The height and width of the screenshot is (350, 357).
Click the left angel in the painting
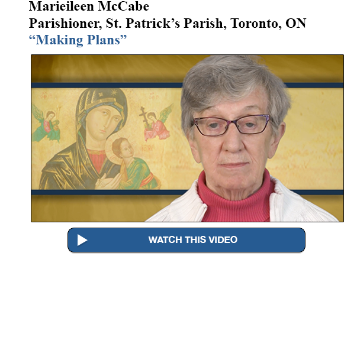point(47,123)
